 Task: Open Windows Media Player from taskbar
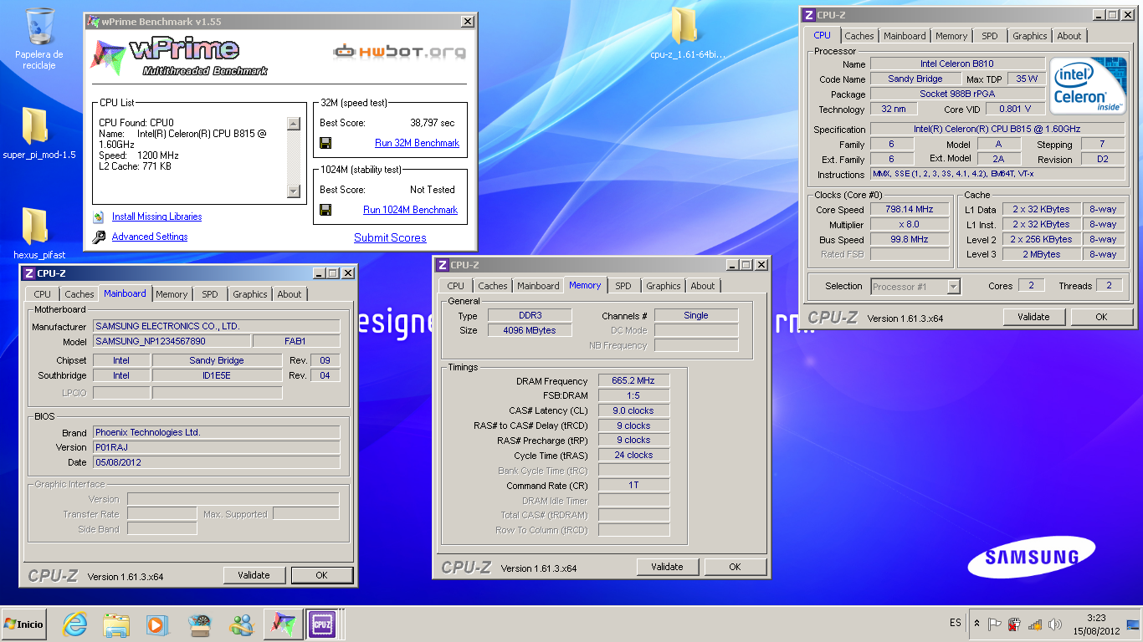[x=156, y=624]
